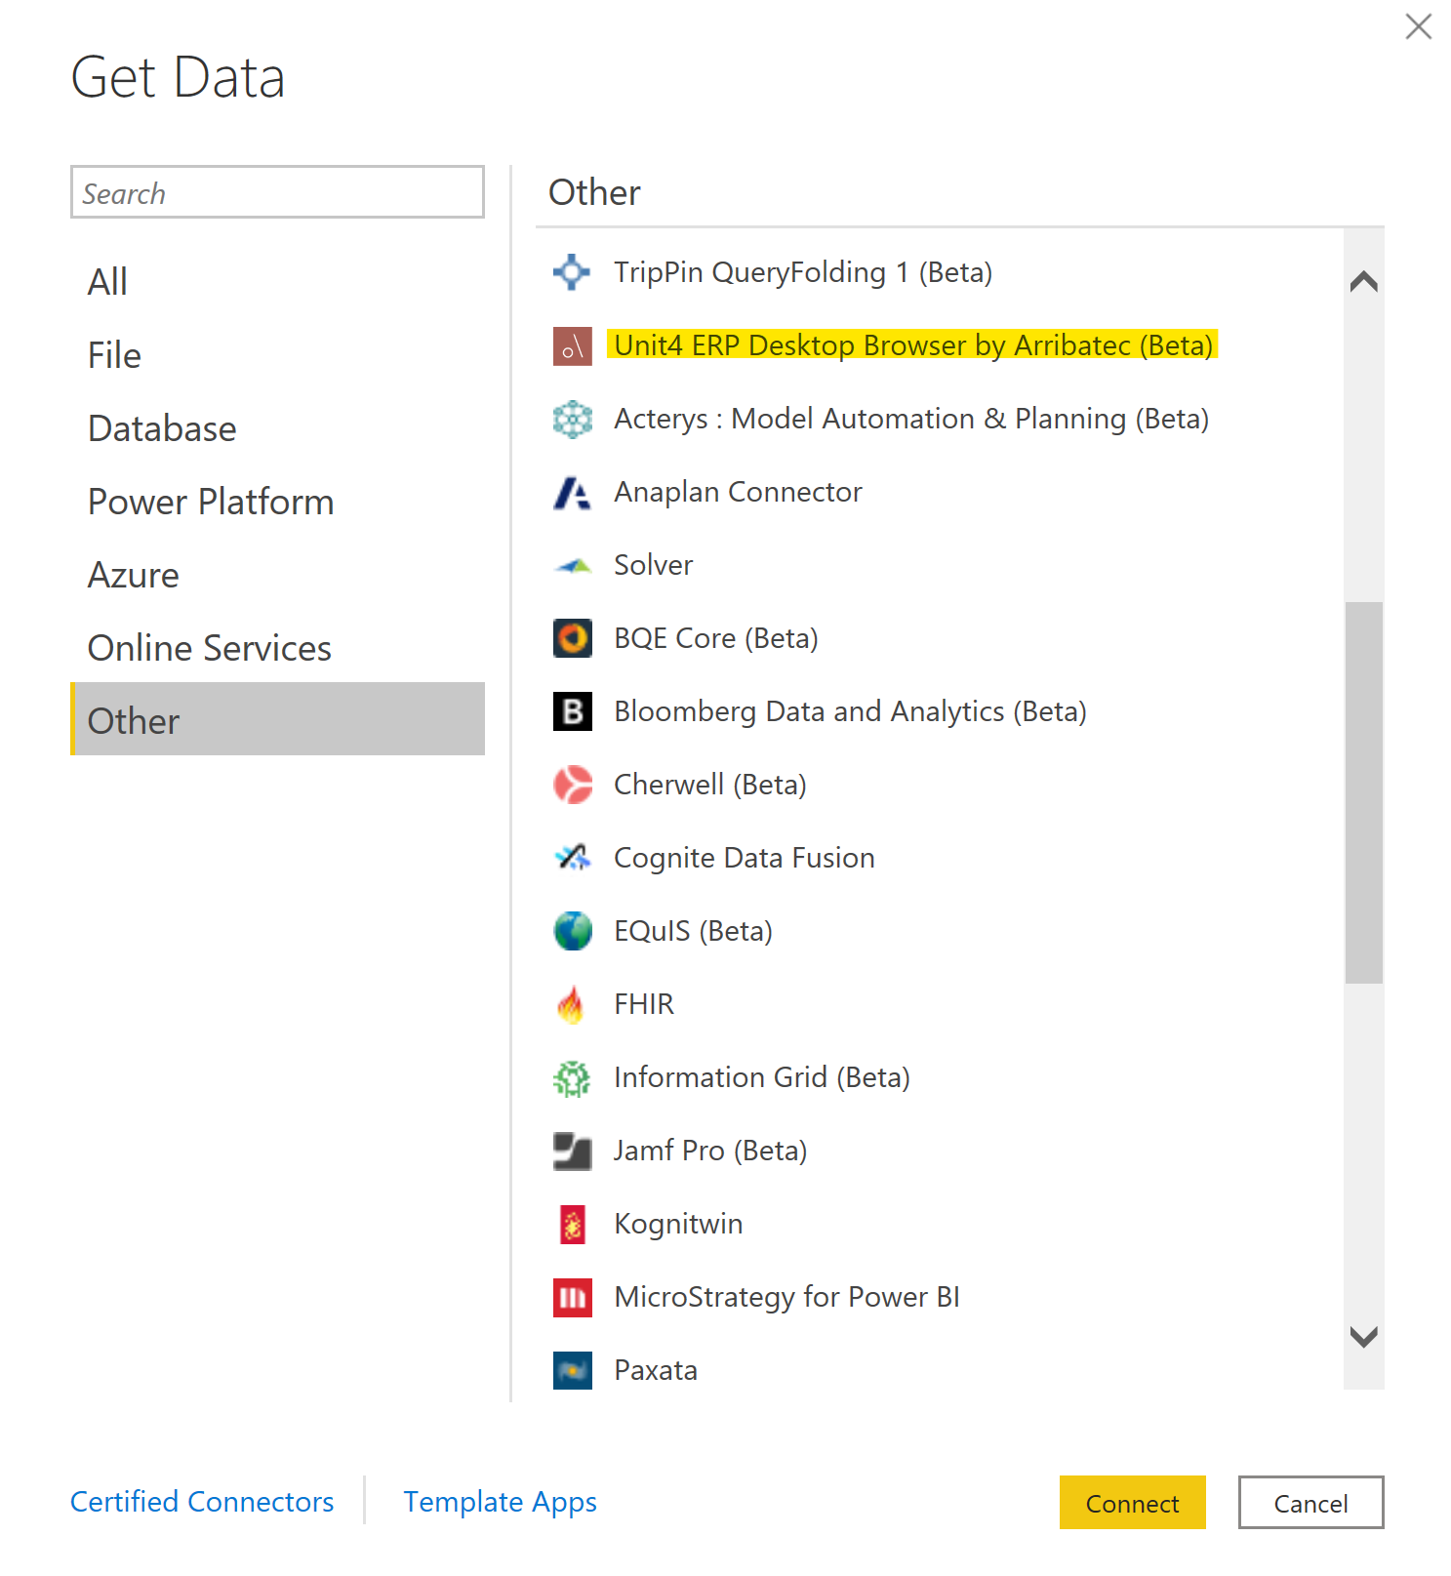This screenshot has height=1576, width=1451.
Task: Select BQE Core (Beta) text
Action: pyautogui.click(x=716, y=638)
